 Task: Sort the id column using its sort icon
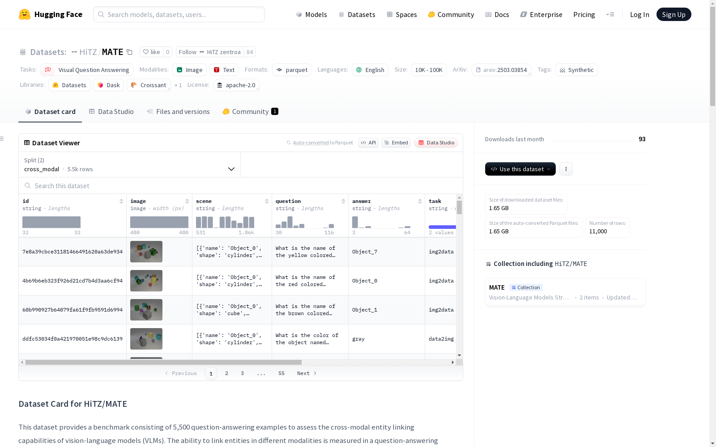click(x=121, y=201)
